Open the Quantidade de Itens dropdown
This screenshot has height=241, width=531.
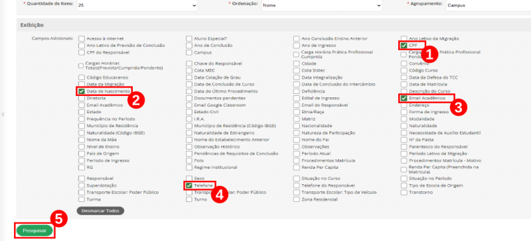point(137,5)
